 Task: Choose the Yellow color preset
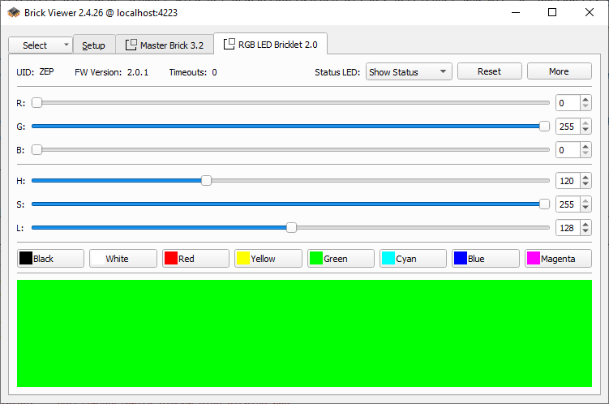tap(268, 259)
